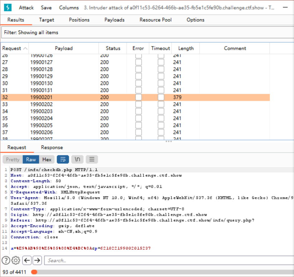Sort results by Timeout column
Viewport: 294px width, 277px height.
click(160, 48)
